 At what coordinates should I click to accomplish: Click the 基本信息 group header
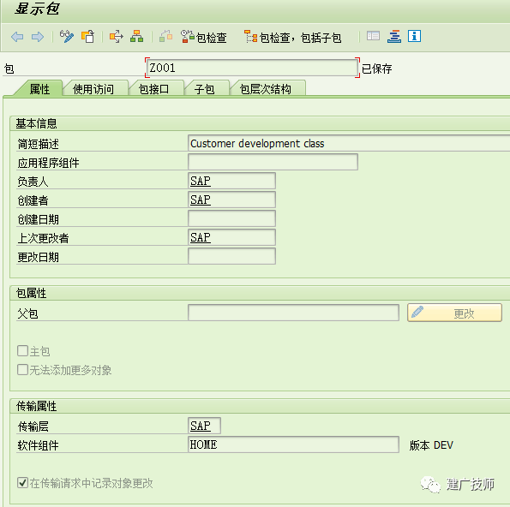36,123
